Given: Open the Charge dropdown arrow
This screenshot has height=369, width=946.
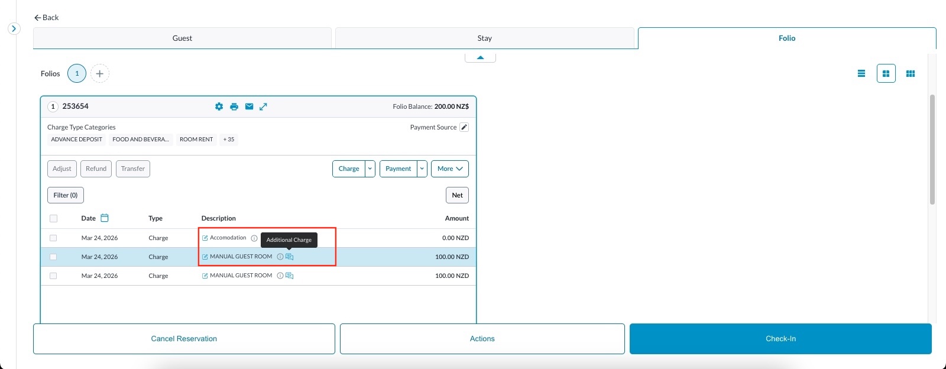Looking at the screenshot, I should pos(370,169).
